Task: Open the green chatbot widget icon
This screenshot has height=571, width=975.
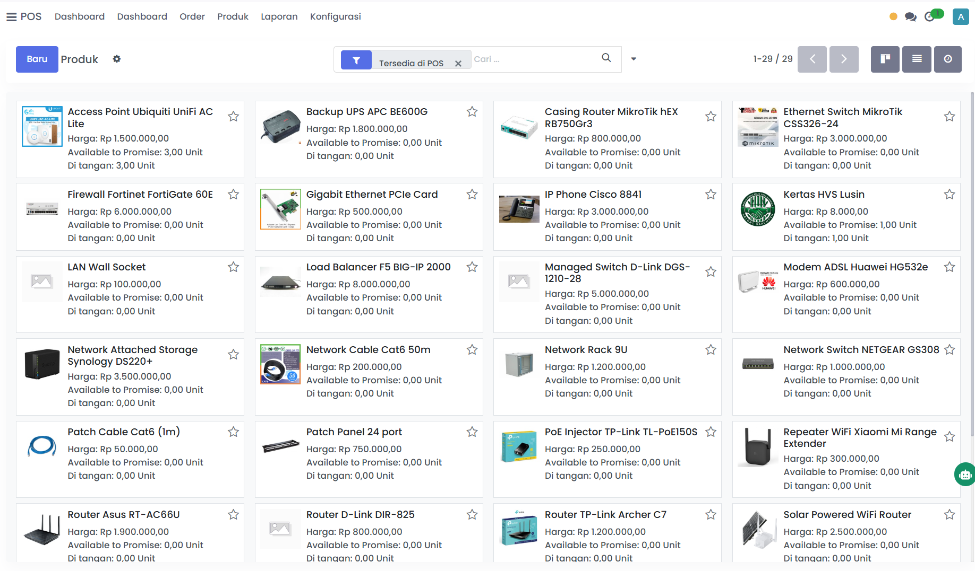Action: 965,475
